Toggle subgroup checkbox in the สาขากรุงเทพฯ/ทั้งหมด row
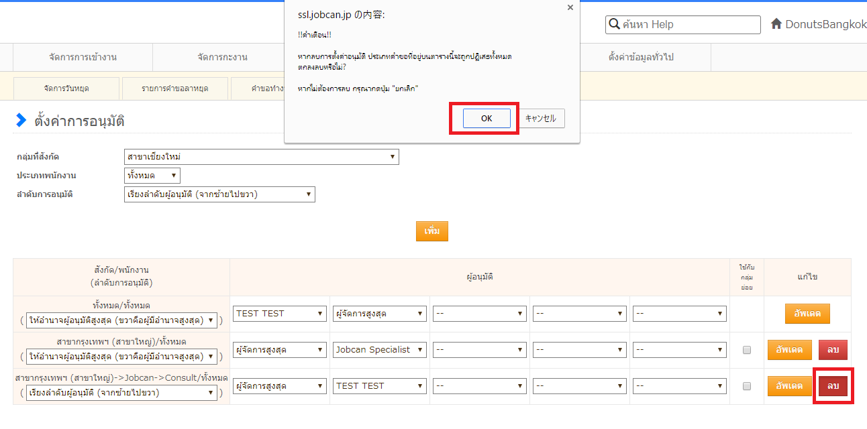 click(x=747, y=350)
